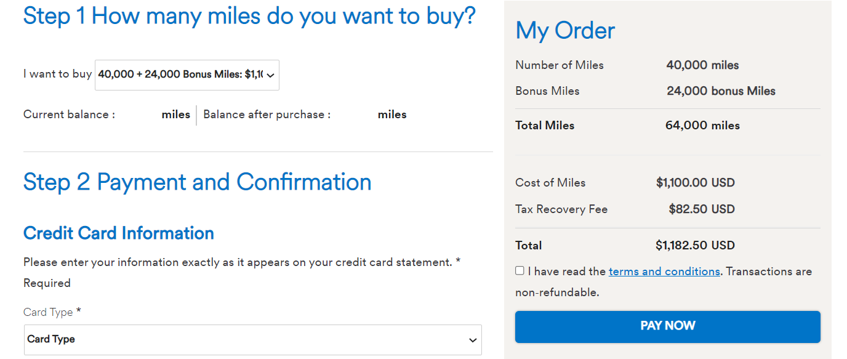Expand the Card Type dropdown
This screenshot has width=847, height=359.
pyautogui.click(x=252, y=339)
